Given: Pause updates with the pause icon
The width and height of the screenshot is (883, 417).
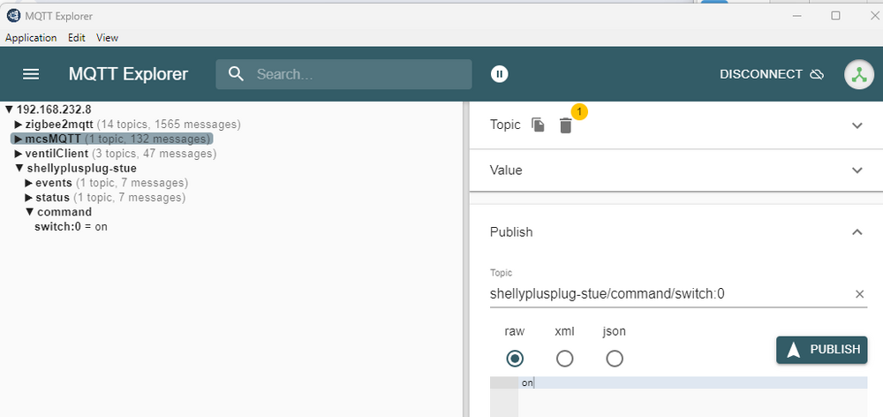Looking at the screenshot, I should point(500,74).
